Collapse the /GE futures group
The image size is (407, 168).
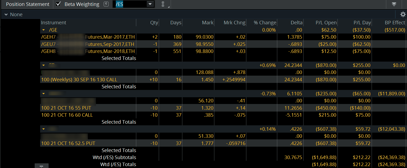pos(43,30)
